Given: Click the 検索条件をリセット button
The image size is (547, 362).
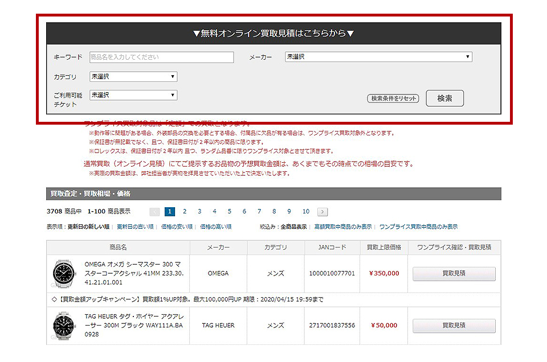Looking at the screenshot, I should pos(393,98).
